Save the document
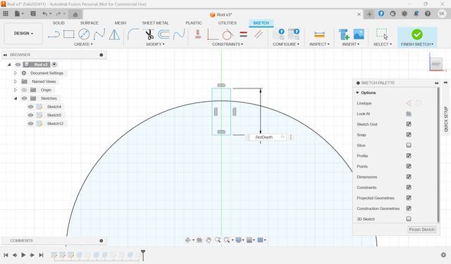The width and height of the screenshot is (451, 264). [x=33, y=14]
